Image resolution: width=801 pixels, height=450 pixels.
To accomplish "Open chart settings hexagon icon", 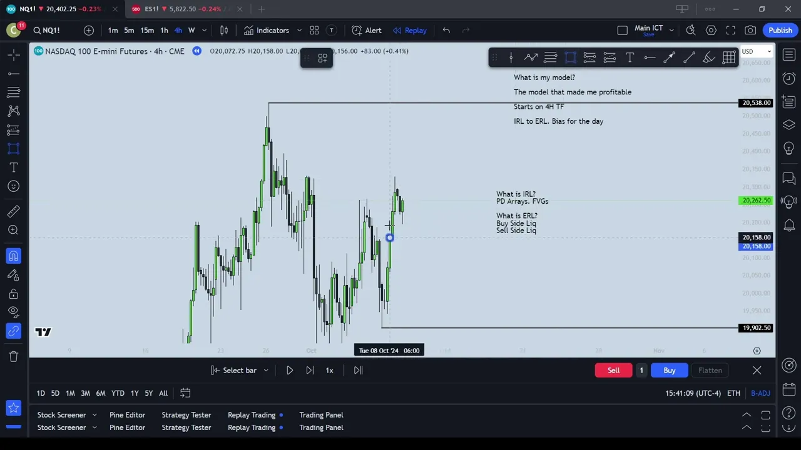I will click(x=711, y=30).
